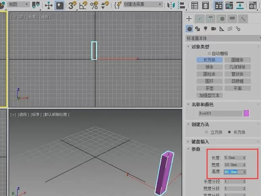Switch to the Create panel tab
The image size is (261, 196).
pyautogui.click(x=189, y=19)
